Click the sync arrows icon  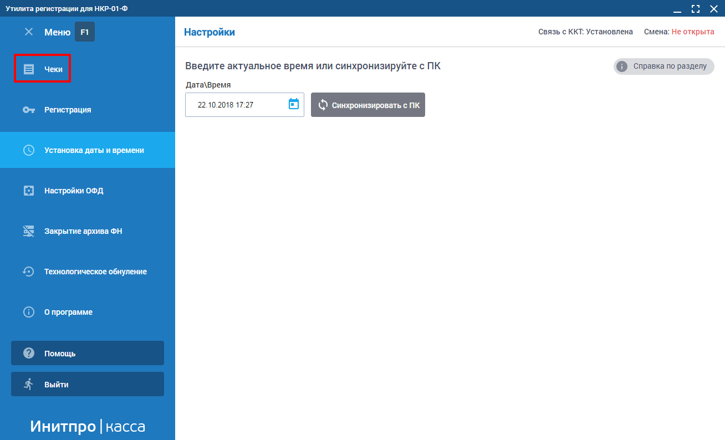click(x=323, y=105)
